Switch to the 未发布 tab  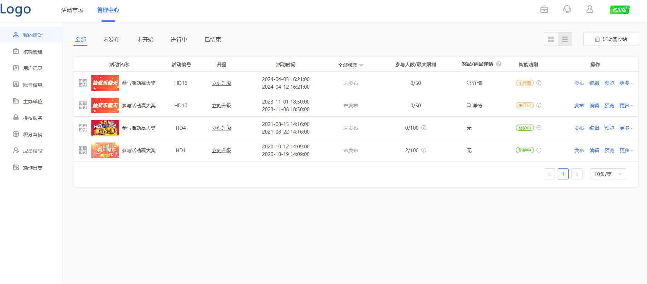click(x=111, y=40)
